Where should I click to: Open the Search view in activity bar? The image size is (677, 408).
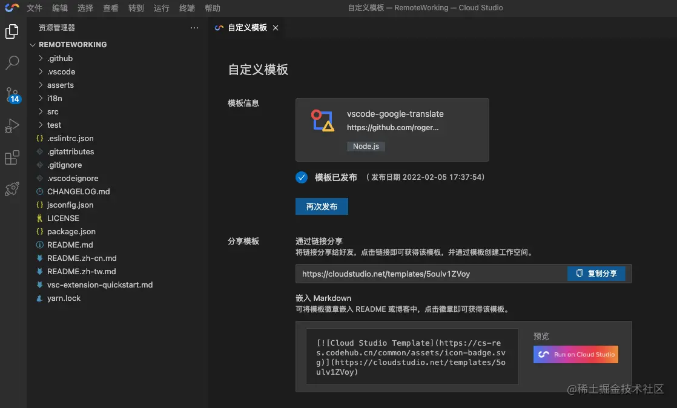point(12,63)
